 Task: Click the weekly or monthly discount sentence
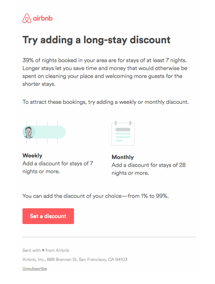pos(106,102)
